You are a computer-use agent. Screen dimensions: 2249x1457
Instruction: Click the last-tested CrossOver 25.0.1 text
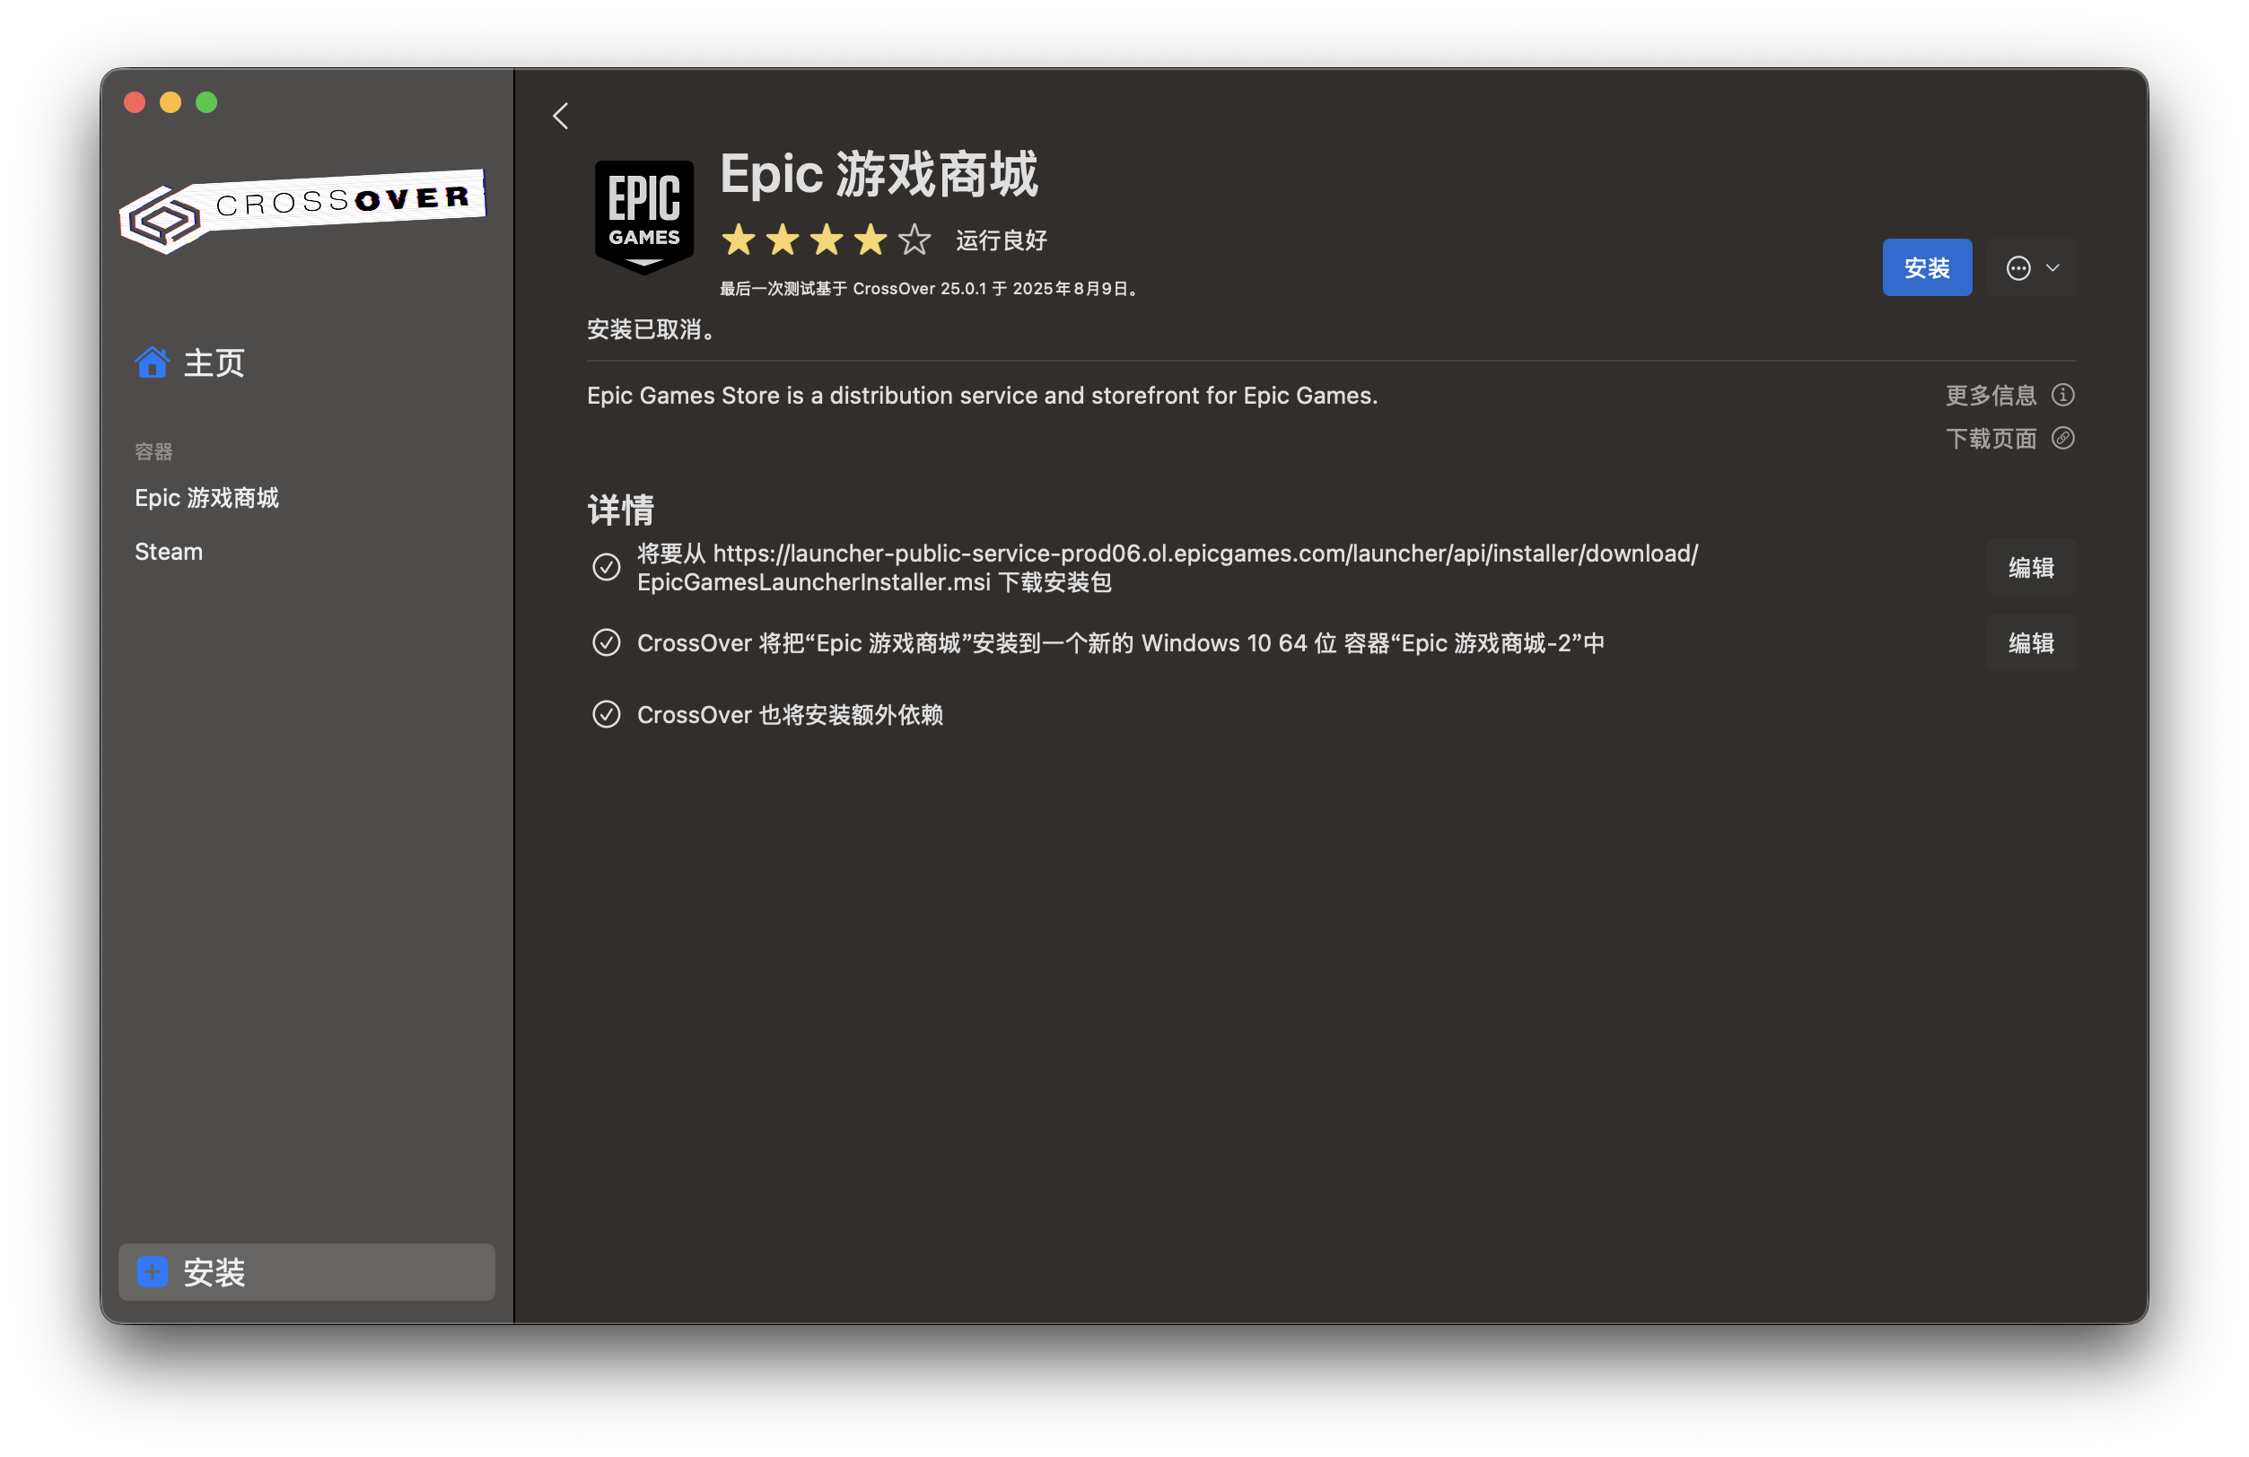[930, 288]
